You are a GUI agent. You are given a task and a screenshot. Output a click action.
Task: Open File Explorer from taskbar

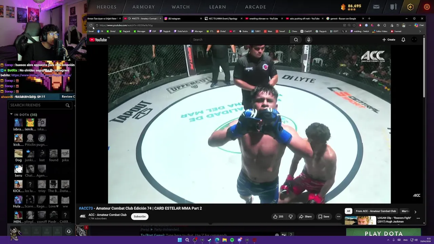tap(224, 240)
